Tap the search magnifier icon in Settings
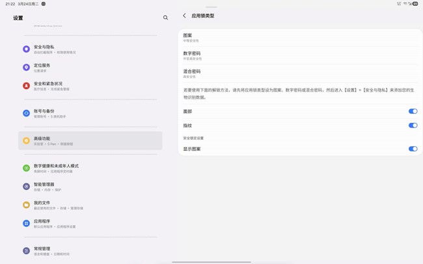This screenshot has width=423, height=264. 165,18
